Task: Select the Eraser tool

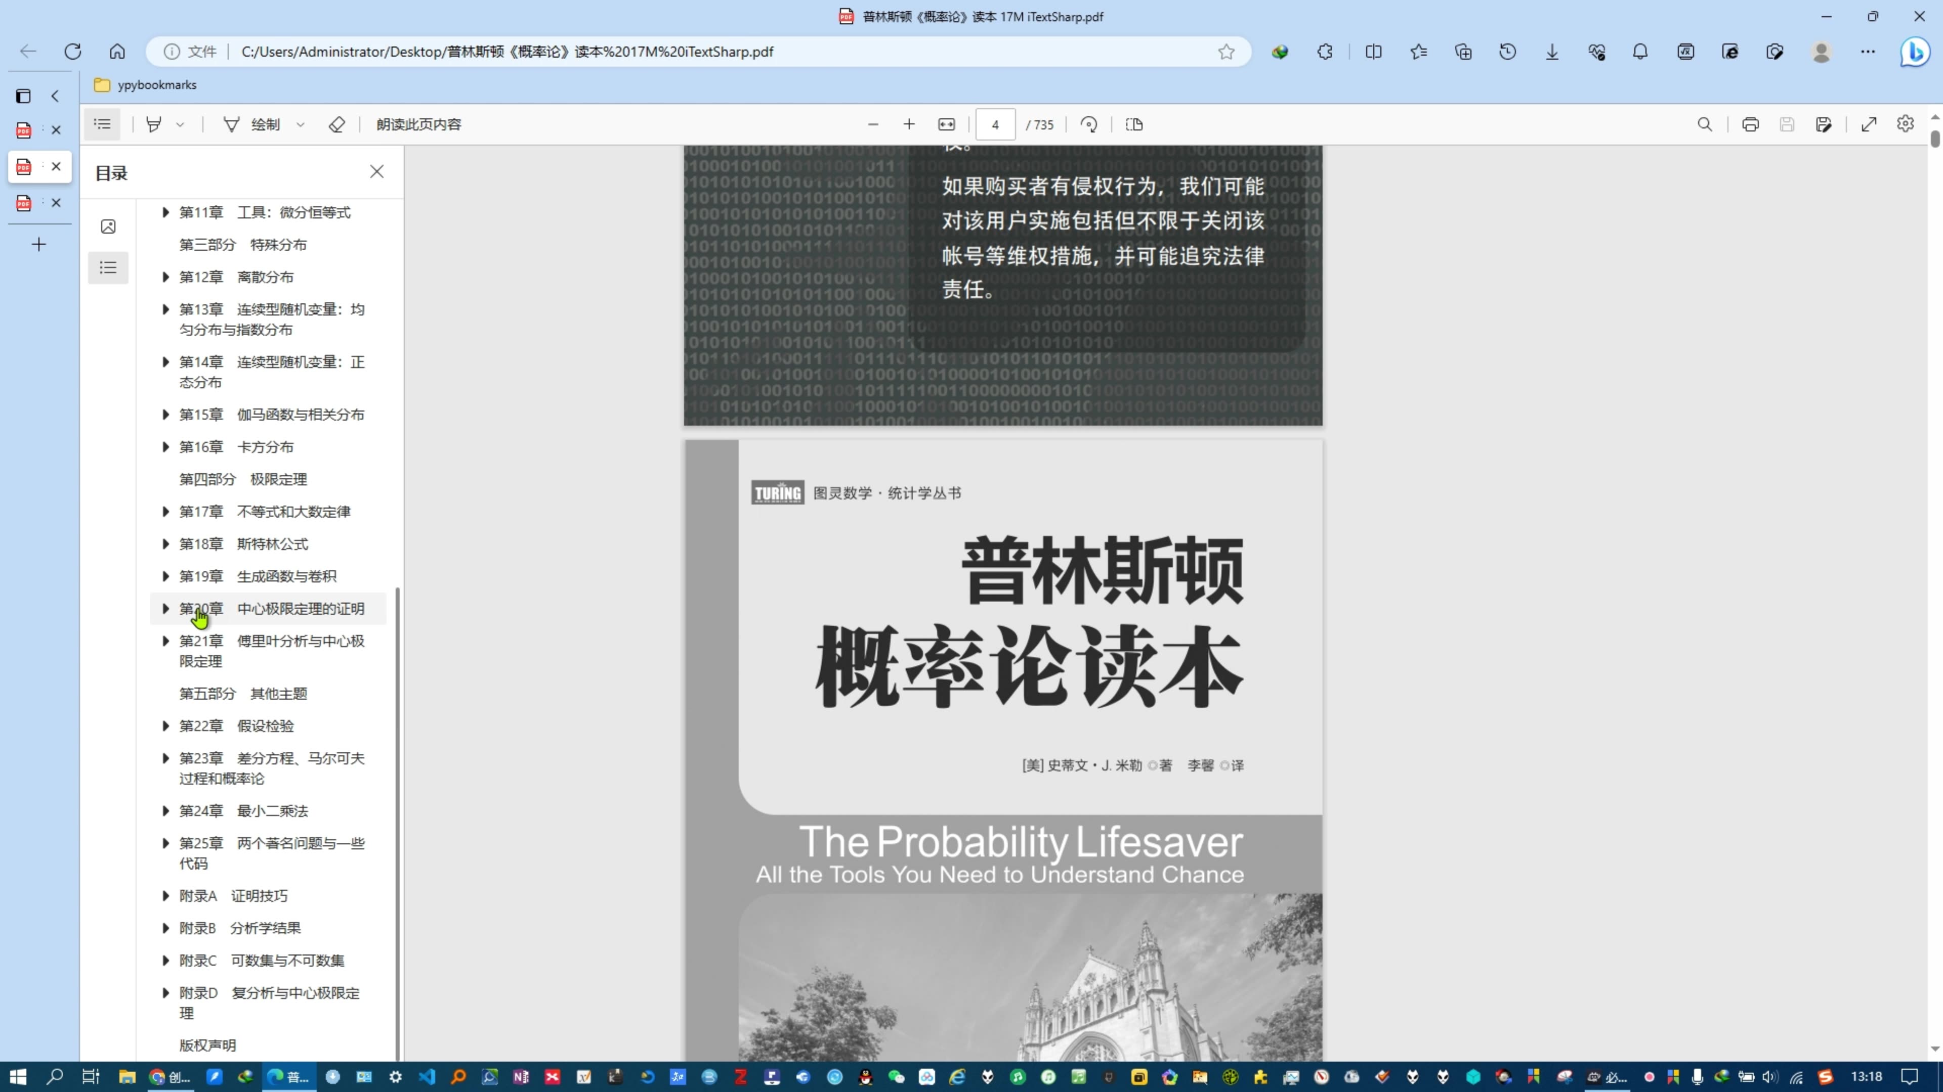Action: [x=336, y=124]
